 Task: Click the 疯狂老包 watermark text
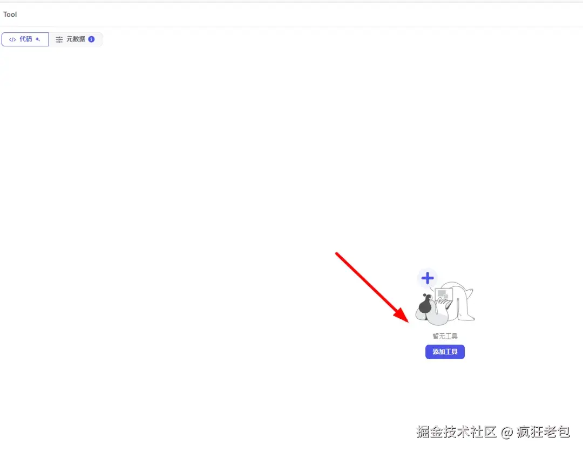(x=543, y=432)
